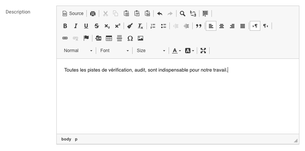Screen dimensions: 305x151
Task: Align text left
Action: click(211, 26)
